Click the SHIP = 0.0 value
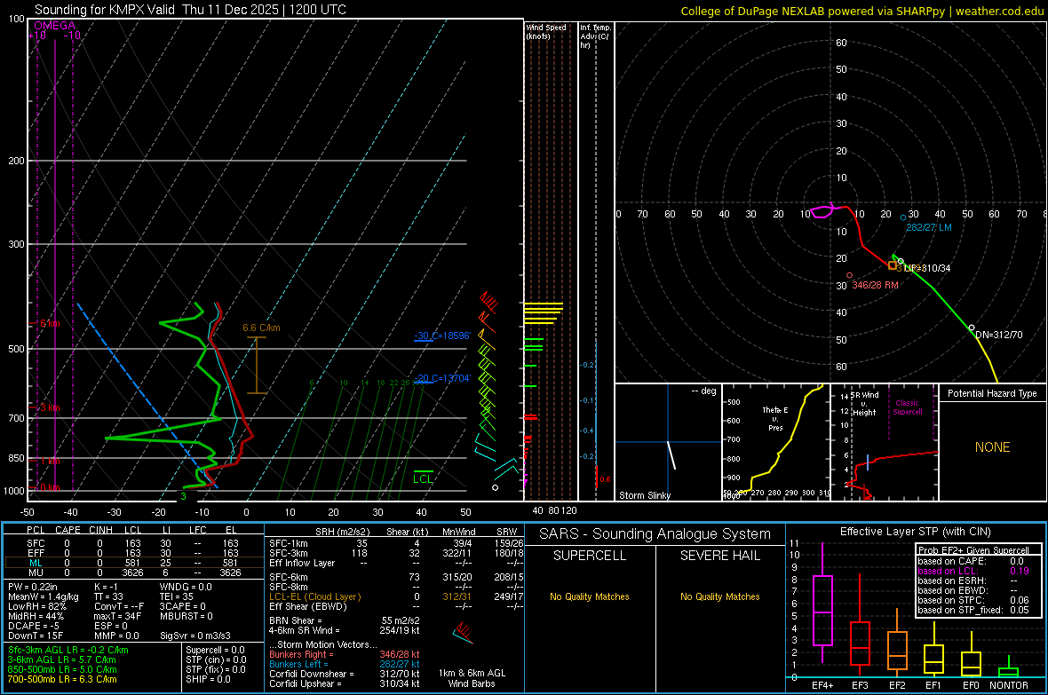1048x695 pixels. click(208, 679)
